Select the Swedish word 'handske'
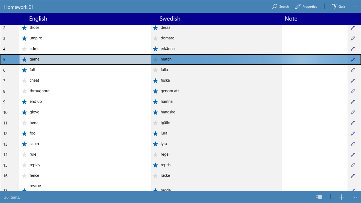 tap(168, 112)
